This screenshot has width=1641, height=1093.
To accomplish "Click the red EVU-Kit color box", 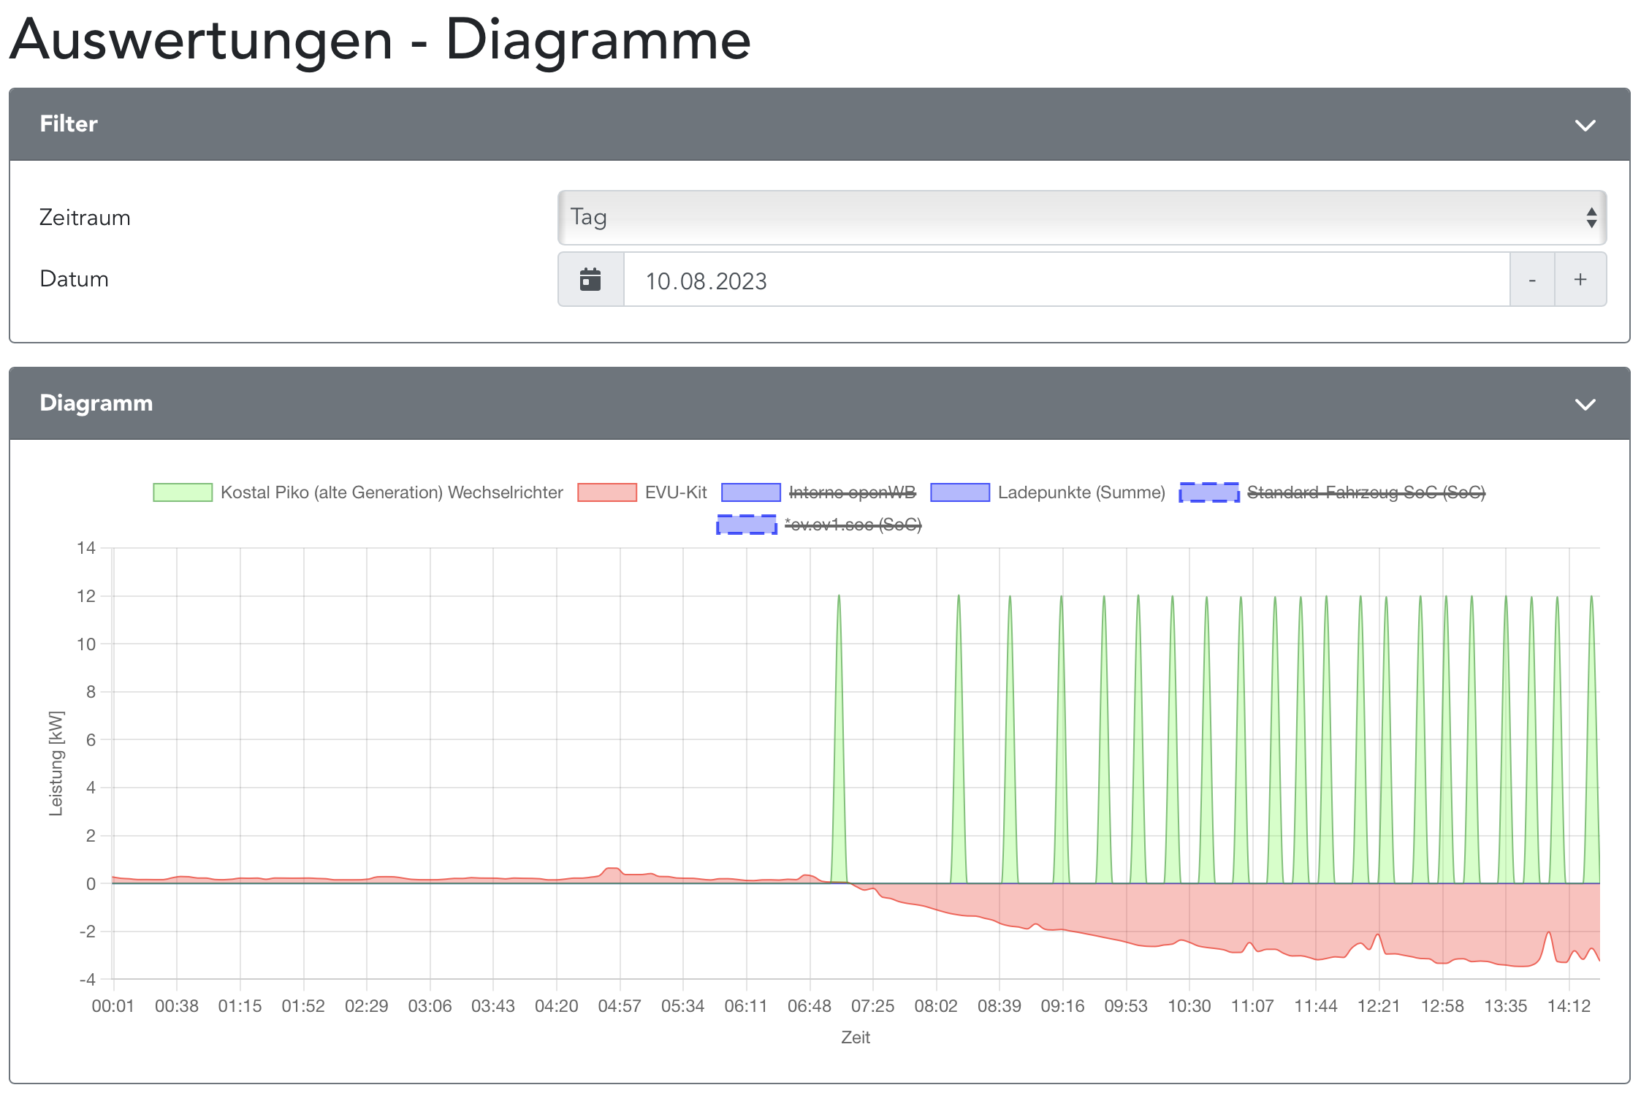I will (x=606, y=492).
